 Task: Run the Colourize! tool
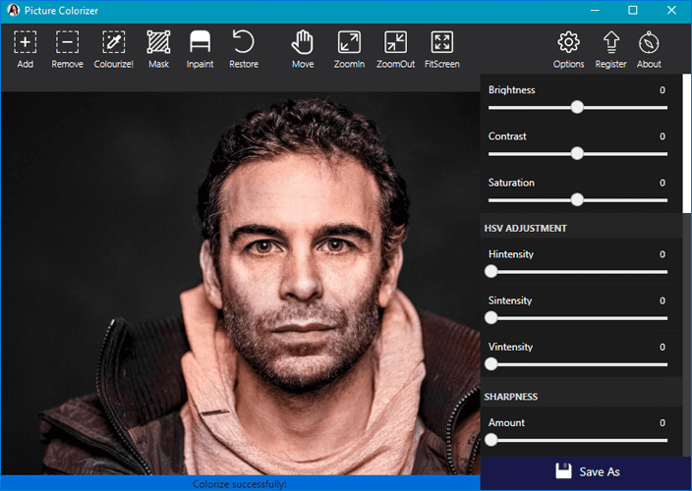click(113, 49)
